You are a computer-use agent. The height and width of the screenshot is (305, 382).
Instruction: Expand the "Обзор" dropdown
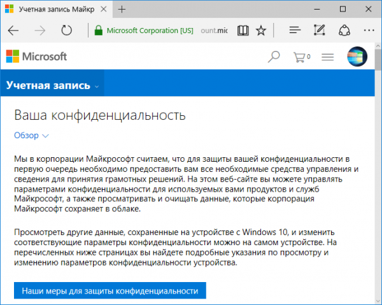click(x=31, y=136)
